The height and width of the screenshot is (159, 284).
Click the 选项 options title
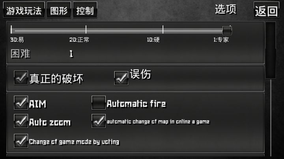point(226,9)
